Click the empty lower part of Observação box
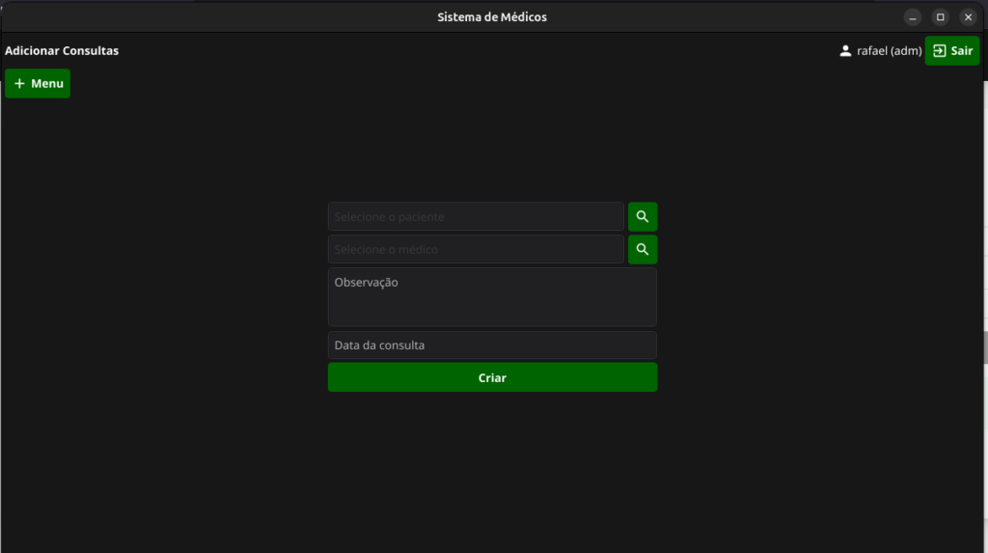 tap(492, 313)
